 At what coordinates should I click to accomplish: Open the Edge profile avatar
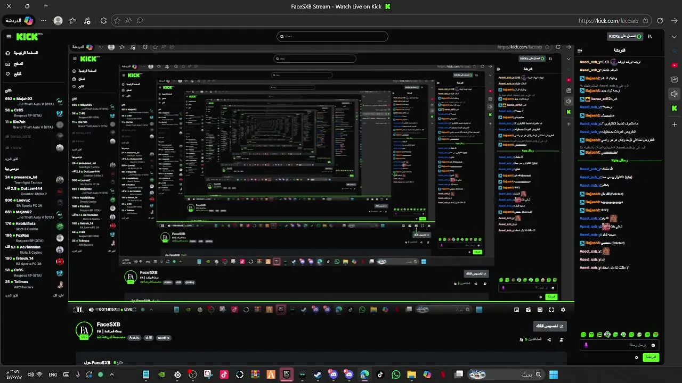[x=58, y=21]
